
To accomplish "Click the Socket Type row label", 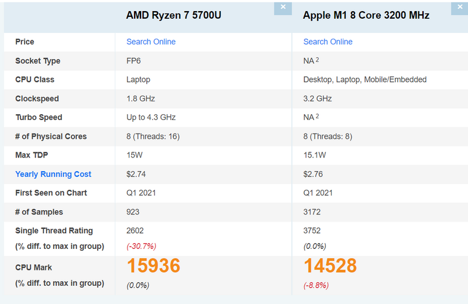I will click(37, 61).
